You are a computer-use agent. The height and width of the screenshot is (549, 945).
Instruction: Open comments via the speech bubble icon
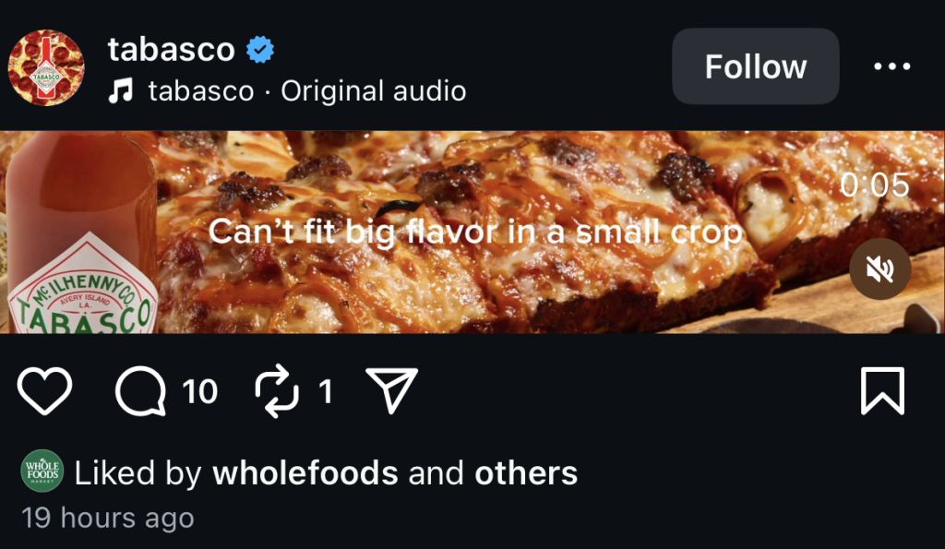141,392
